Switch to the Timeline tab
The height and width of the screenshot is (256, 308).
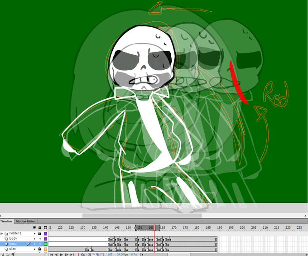click(6, 221)
